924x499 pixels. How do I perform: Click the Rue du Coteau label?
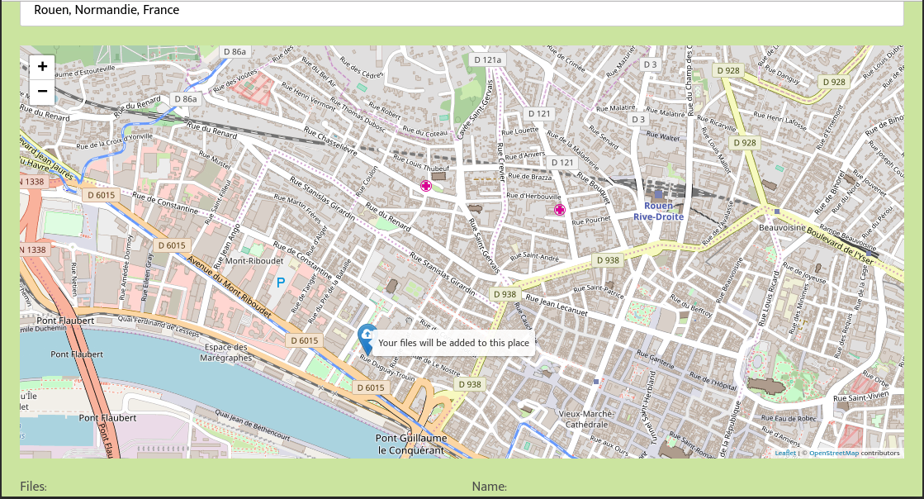(x=425, y=131)
